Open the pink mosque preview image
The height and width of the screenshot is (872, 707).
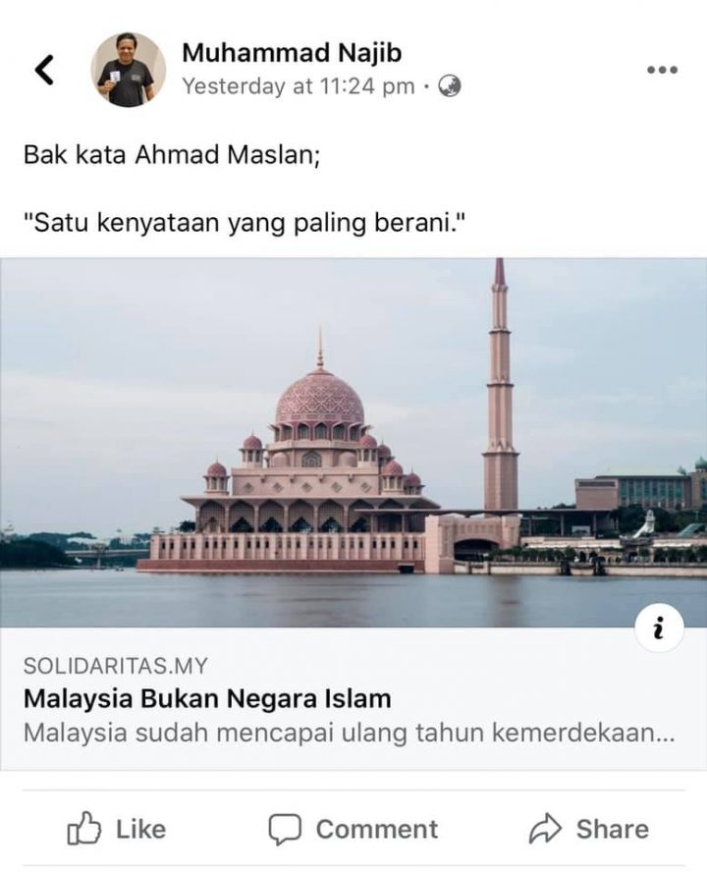pos(353,443)
